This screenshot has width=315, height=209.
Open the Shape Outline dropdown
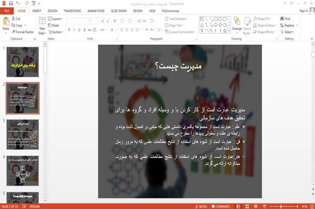265,26
